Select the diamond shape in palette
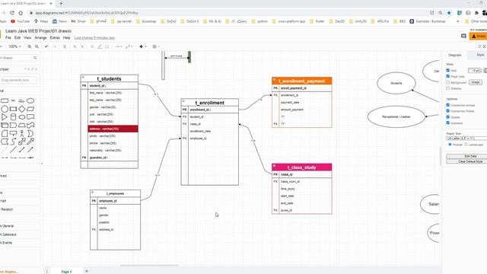 pos(22,109)
